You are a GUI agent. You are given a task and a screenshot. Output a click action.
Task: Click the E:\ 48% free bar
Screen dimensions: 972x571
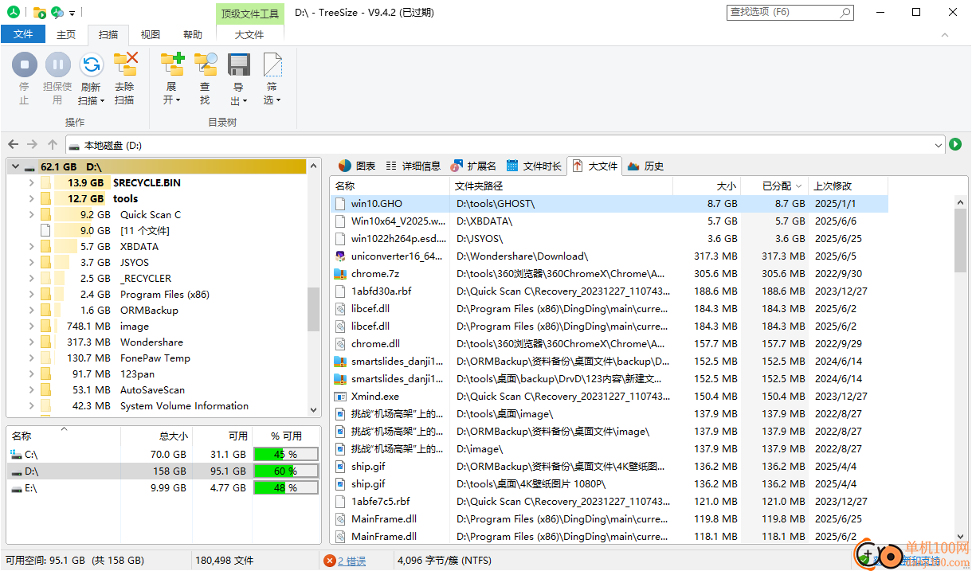coord(285,488)
